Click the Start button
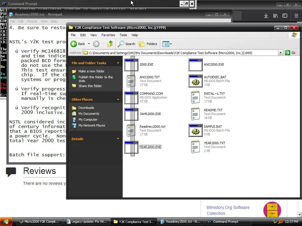302x226 pixels. [x=6, y=222]
